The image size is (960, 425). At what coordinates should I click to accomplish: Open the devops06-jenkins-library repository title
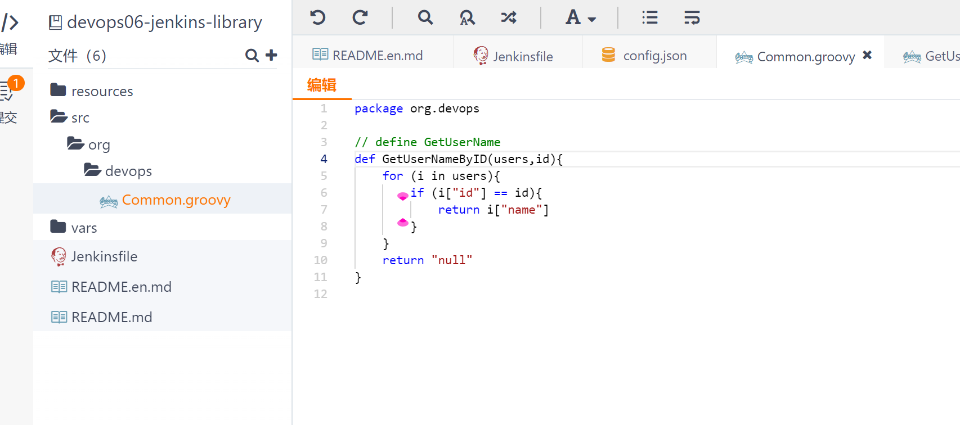coord(164,22)
